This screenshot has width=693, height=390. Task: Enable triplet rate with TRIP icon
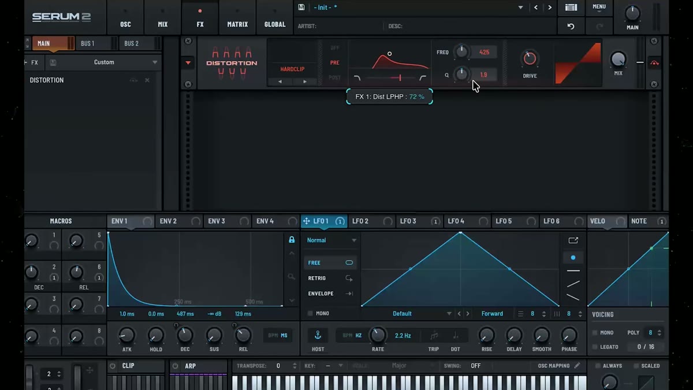point(434,336)
